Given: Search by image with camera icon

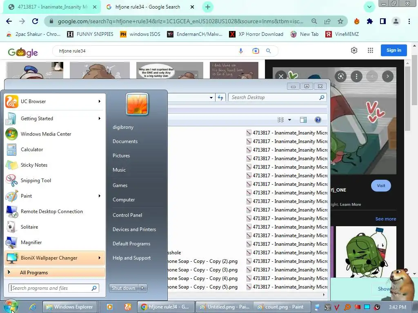Looking at the screenshot, I should pyautogui.click(x=256, y=51).
